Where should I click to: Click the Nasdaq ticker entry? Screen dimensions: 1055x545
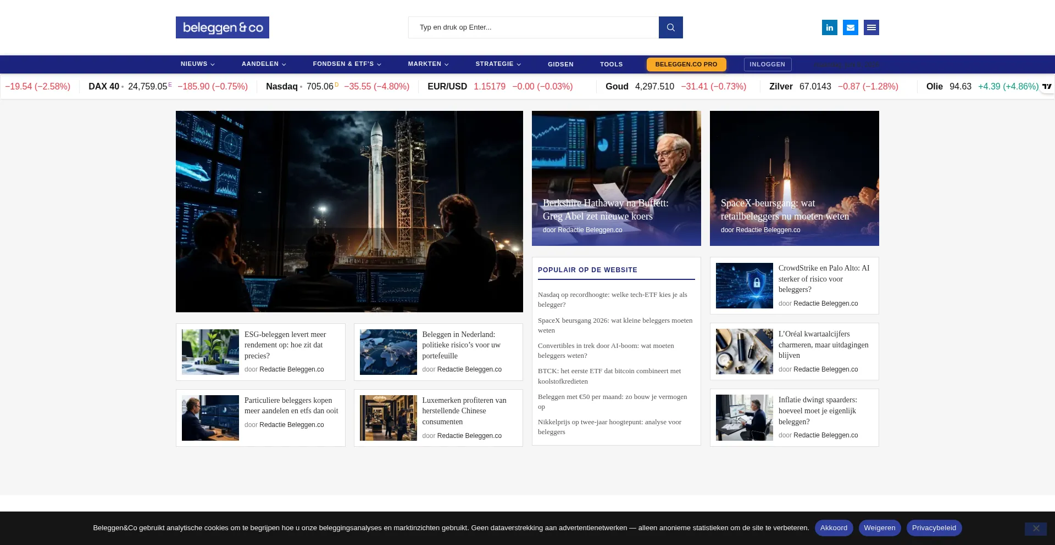[337, 86]
